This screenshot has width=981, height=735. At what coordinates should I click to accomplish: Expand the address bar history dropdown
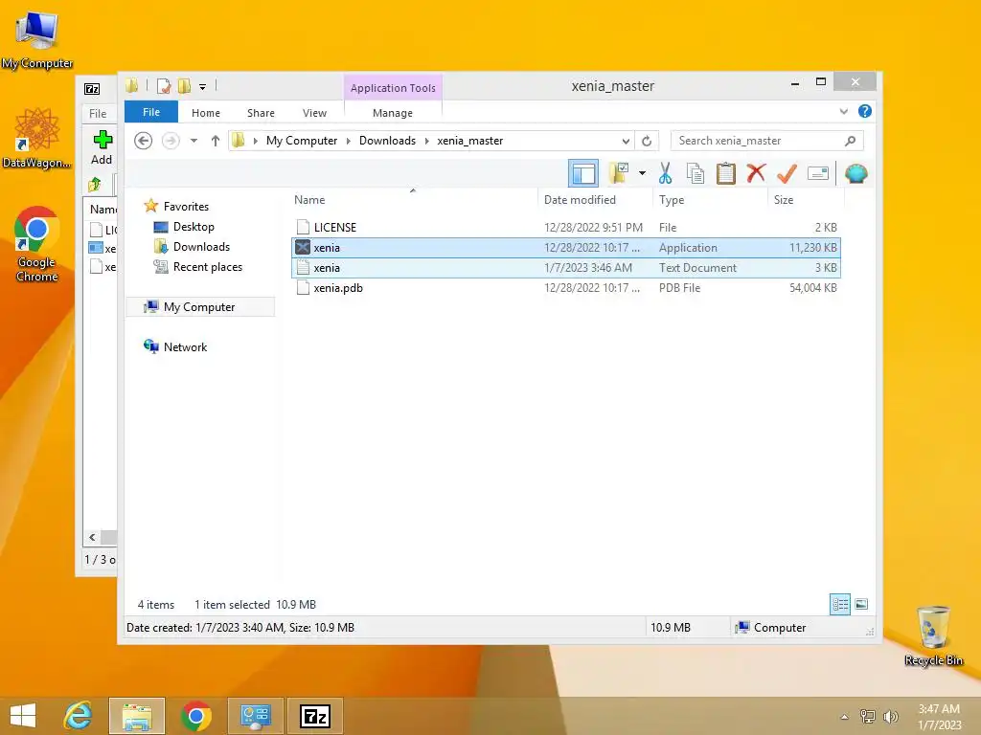(x=625, y=142)
